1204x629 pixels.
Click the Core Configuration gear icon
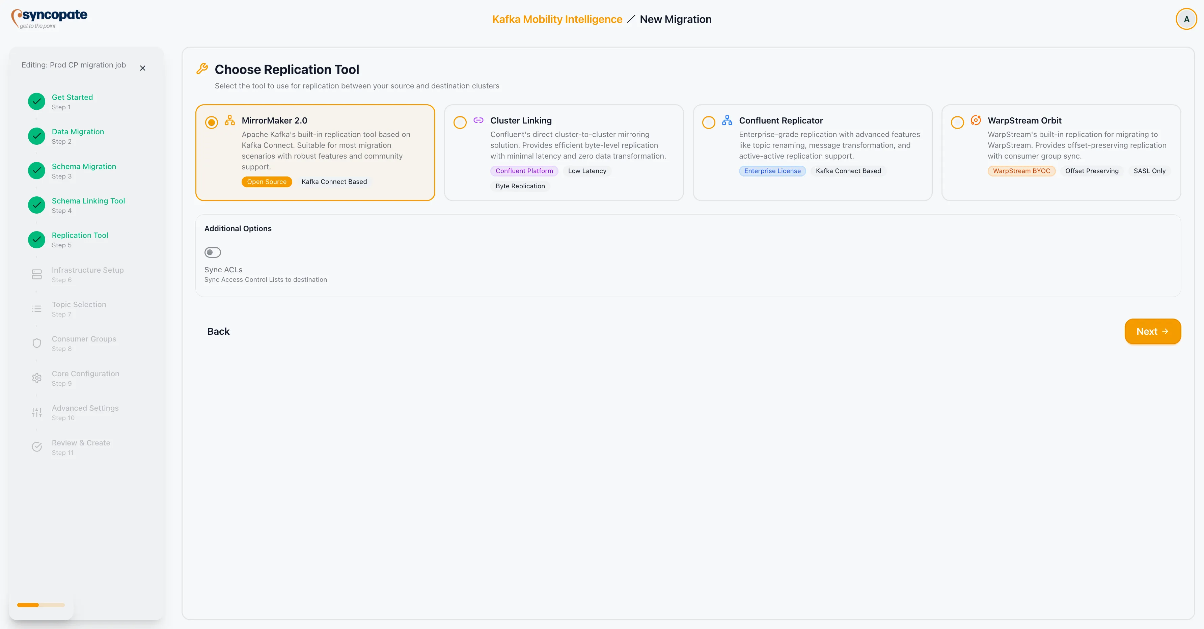[36, 378]
